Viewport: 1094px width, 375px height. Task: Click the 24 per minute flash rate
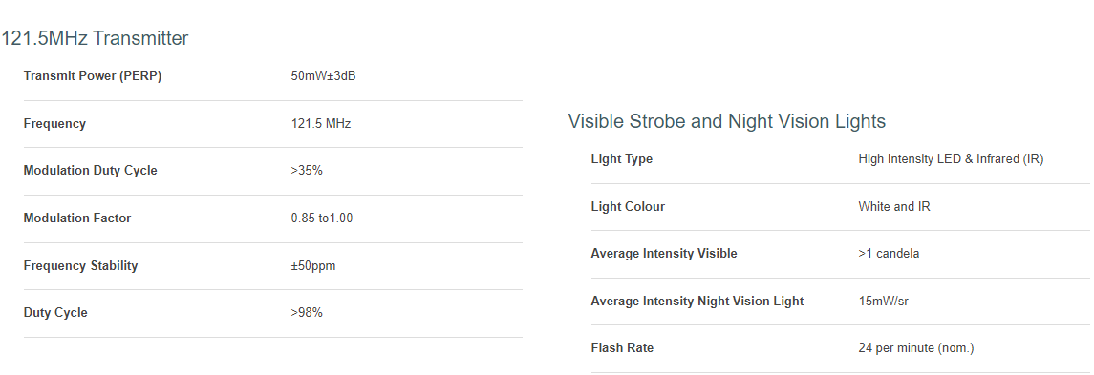click(916, 347)
